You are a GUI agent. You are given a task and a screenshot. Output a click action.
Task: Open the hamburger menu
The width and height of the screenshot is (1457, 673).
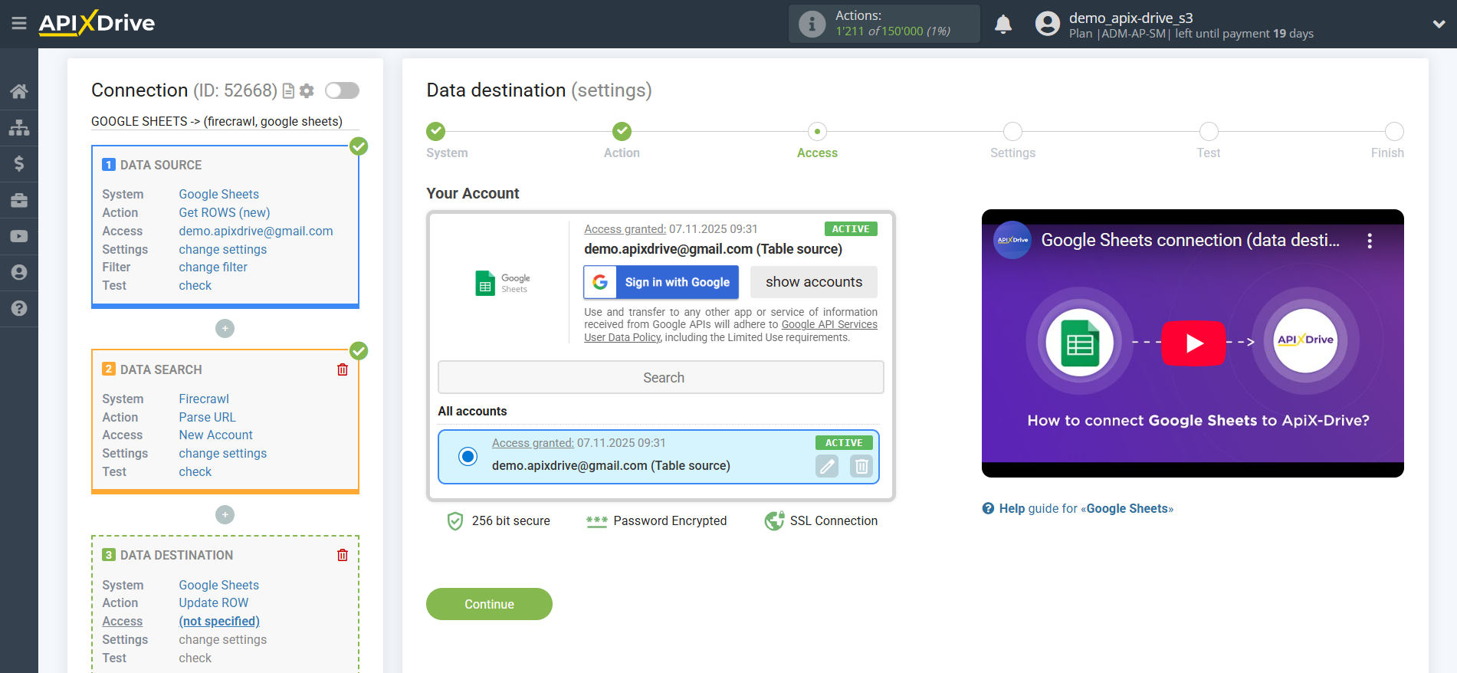(19, 24)
